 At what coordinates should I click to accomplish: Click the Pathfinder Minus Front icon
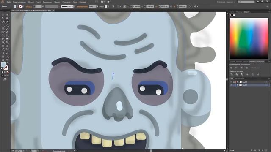point(236,68)
